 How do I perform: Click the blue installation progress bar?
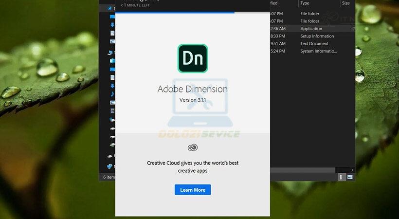[175, 12]
